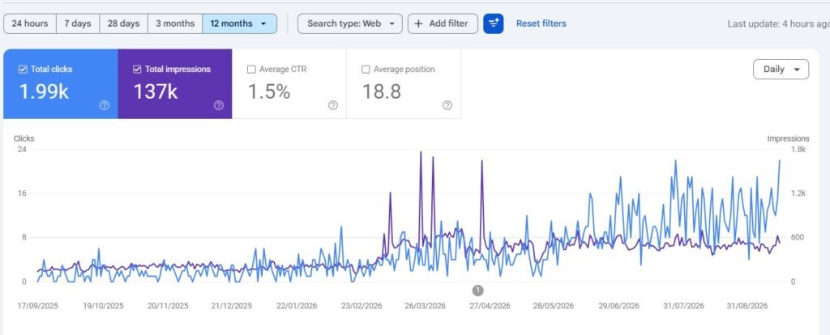Screen dimensions: 830x335
Task: Uncheck the Total clicks checkbox
Action: tap(23, 70)
